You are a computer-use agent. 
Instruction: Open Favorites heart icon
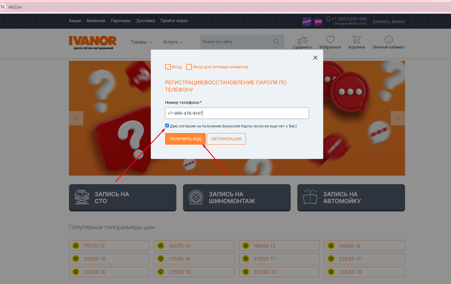(x=330, y=40)
